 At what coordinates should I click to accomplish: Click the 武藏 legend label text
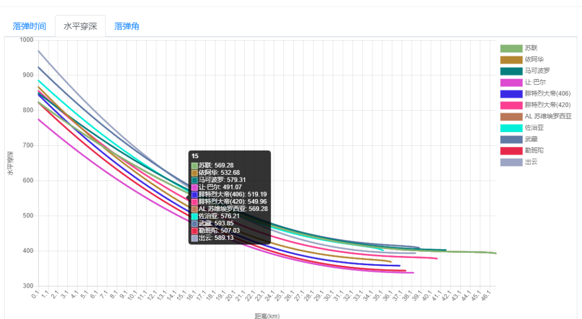531,139
